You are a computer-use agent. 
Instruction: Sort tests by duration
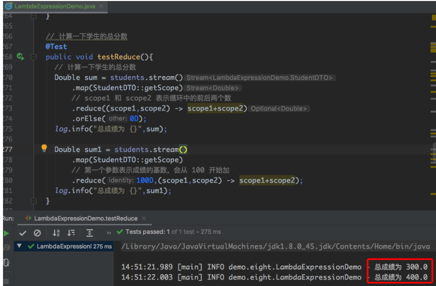pyautogui.click(x=71, y=232)
